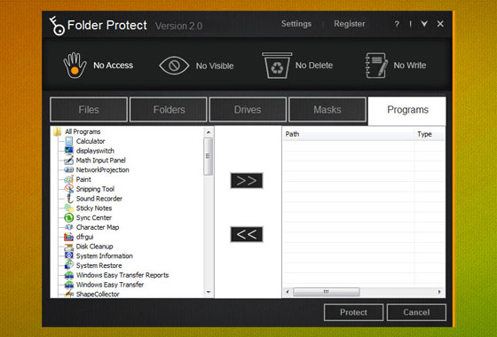This screenshot has width=497, height=337.
Task: Click the exclamation mark info icon
Action: pyautogui.click(x=410, y=24)
